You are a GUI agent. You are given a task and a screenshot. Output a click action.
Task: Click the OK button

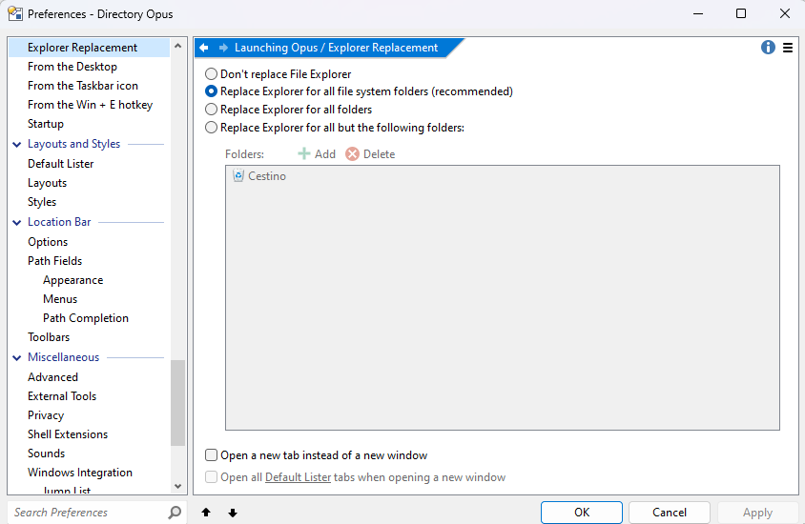click(x=582, y=513)
